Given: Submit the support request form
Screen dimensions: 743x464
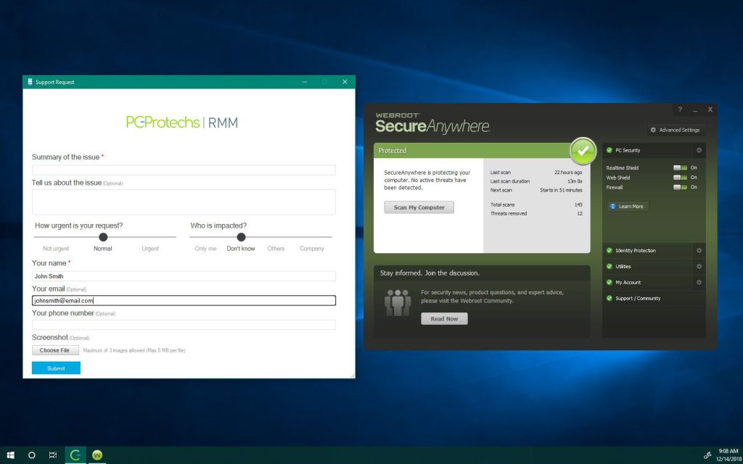Looking at the screenshot, I should 56,368.
